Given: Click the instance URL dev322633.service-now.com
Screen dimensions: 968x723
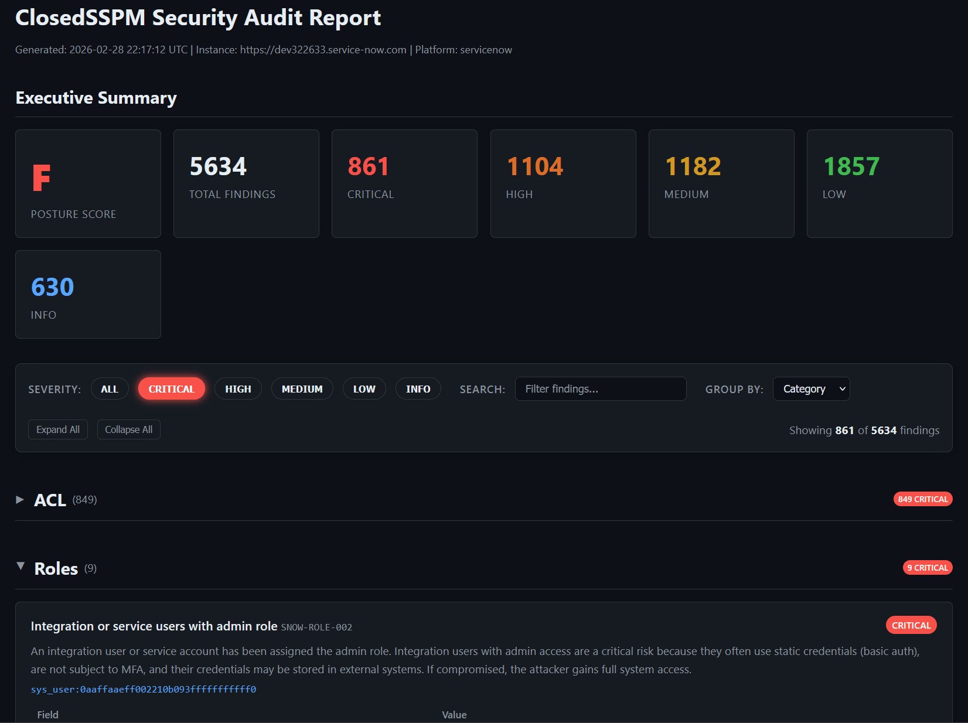Looking at the screenshot, I should (x=324, y=50).
